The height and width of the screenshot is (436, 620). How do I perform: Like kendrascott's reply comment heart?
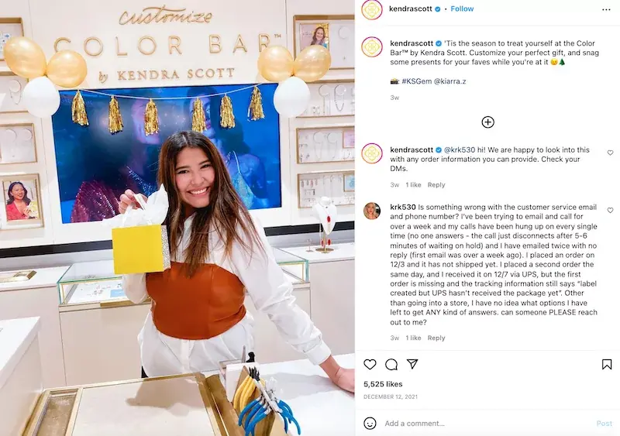(610, 153)
